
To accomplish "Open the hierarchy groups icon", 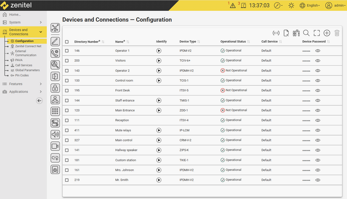I will pyautogui.click(x=55, y=100).
